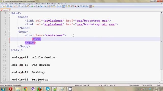Click the Close document toolbar icon
The width and height of the screenshot is (163, 91).
14,6
